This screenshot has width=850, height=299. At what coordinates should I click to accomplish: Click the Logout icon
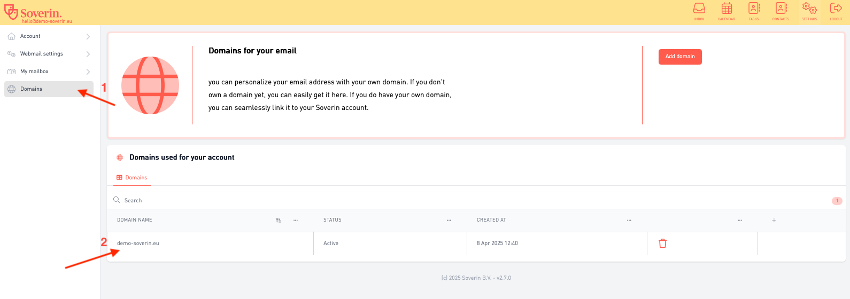tap(836, 10)
